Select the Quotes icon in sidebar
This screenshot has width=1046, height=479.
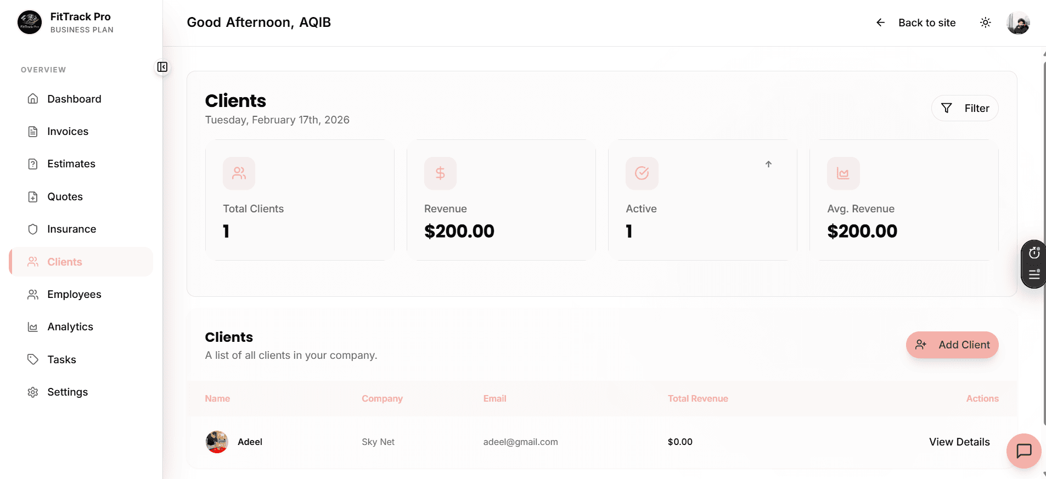(33, 196)
